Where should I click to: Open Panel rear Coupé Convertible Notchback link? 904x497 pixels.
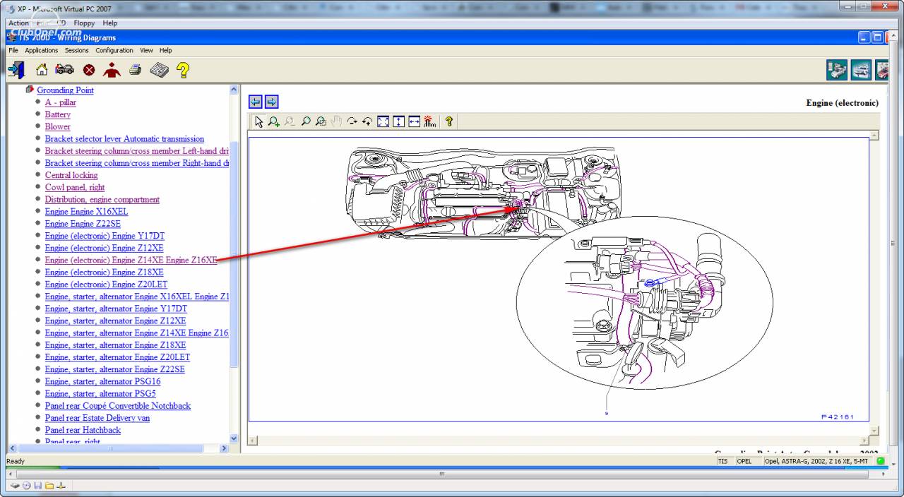coord(117,406)
